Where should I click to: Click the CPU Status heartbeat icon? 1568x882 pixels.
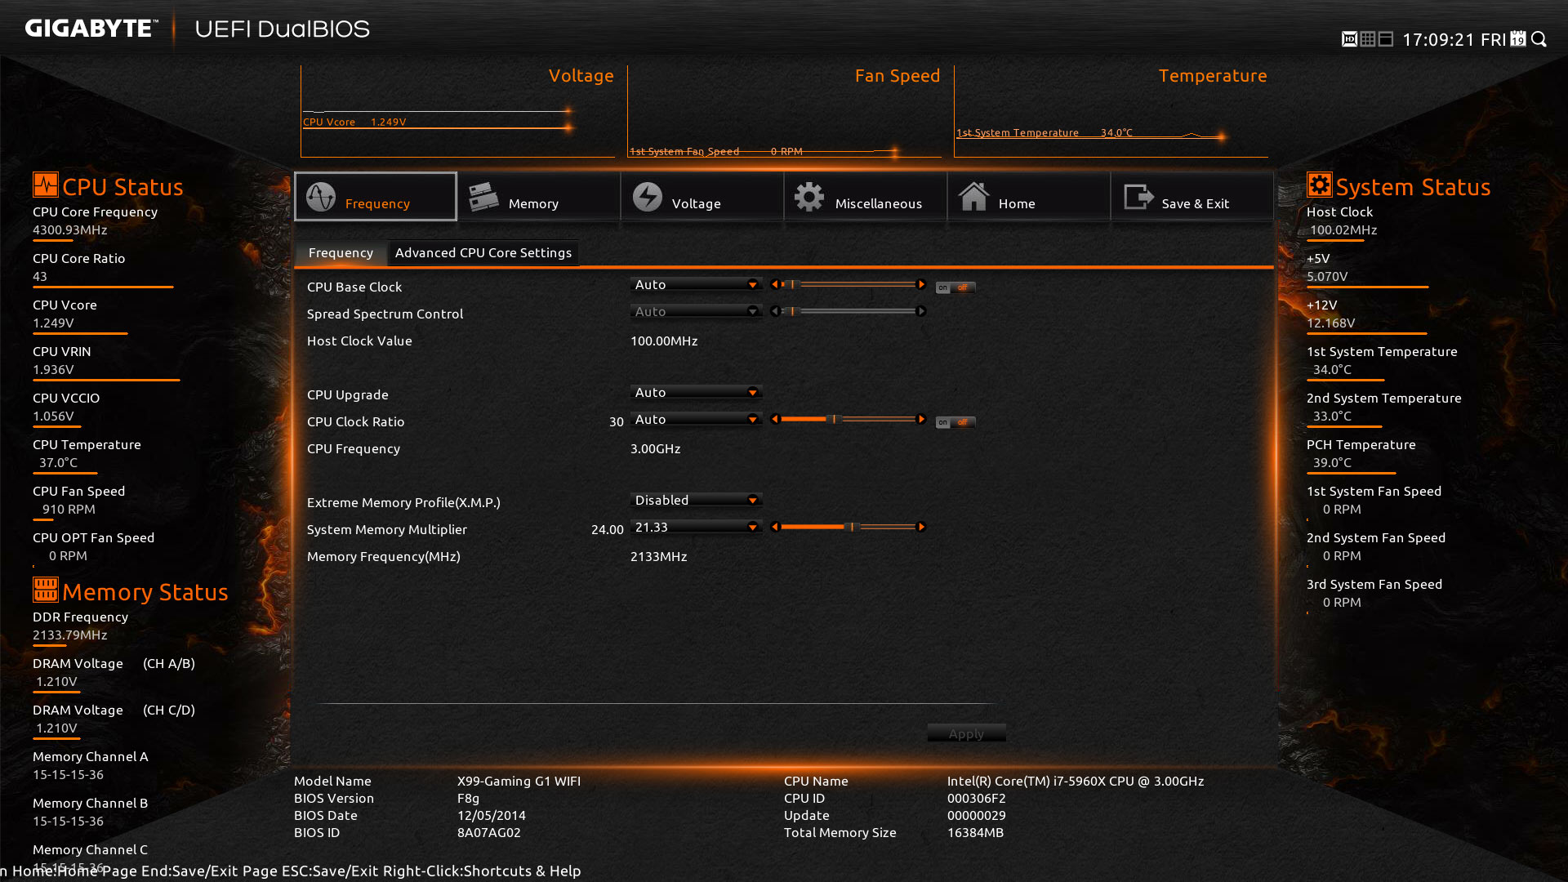click(46, 185)
